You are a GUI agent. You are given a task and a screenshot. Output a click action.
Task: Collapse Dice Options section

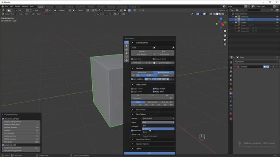coord(132,114)
